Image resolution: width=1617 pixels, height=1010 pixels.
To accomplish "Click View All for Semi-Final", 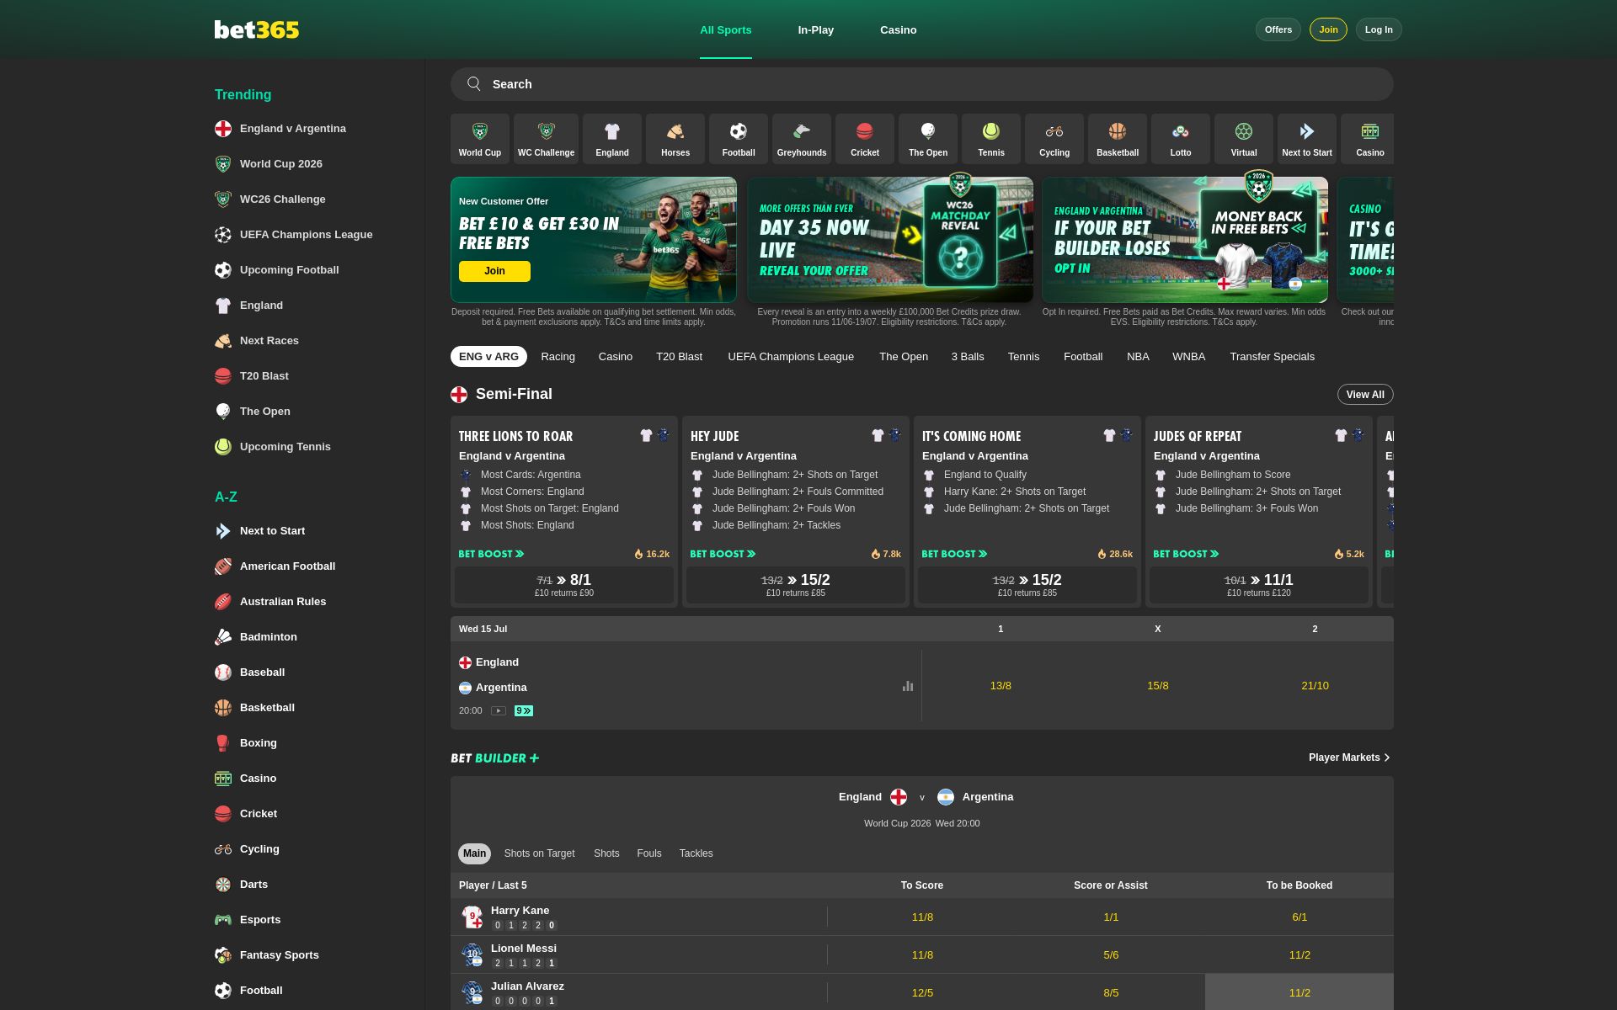I will click(1365, 395).
